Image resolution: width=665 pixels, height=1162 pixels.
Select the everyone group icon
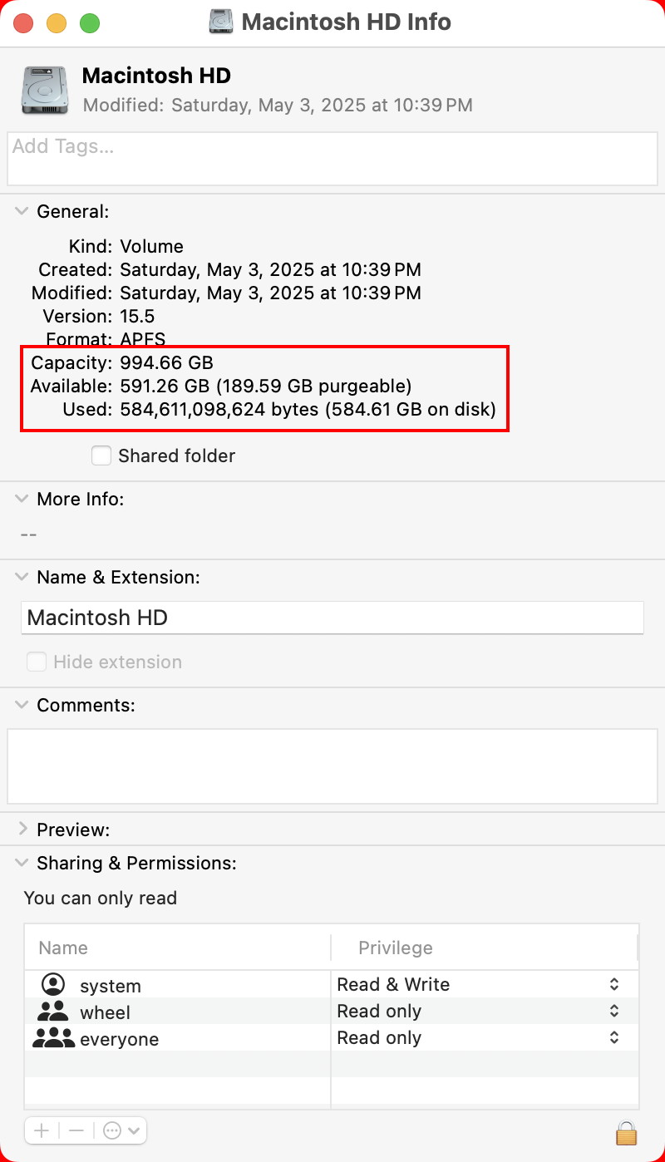click(53, 1038)
